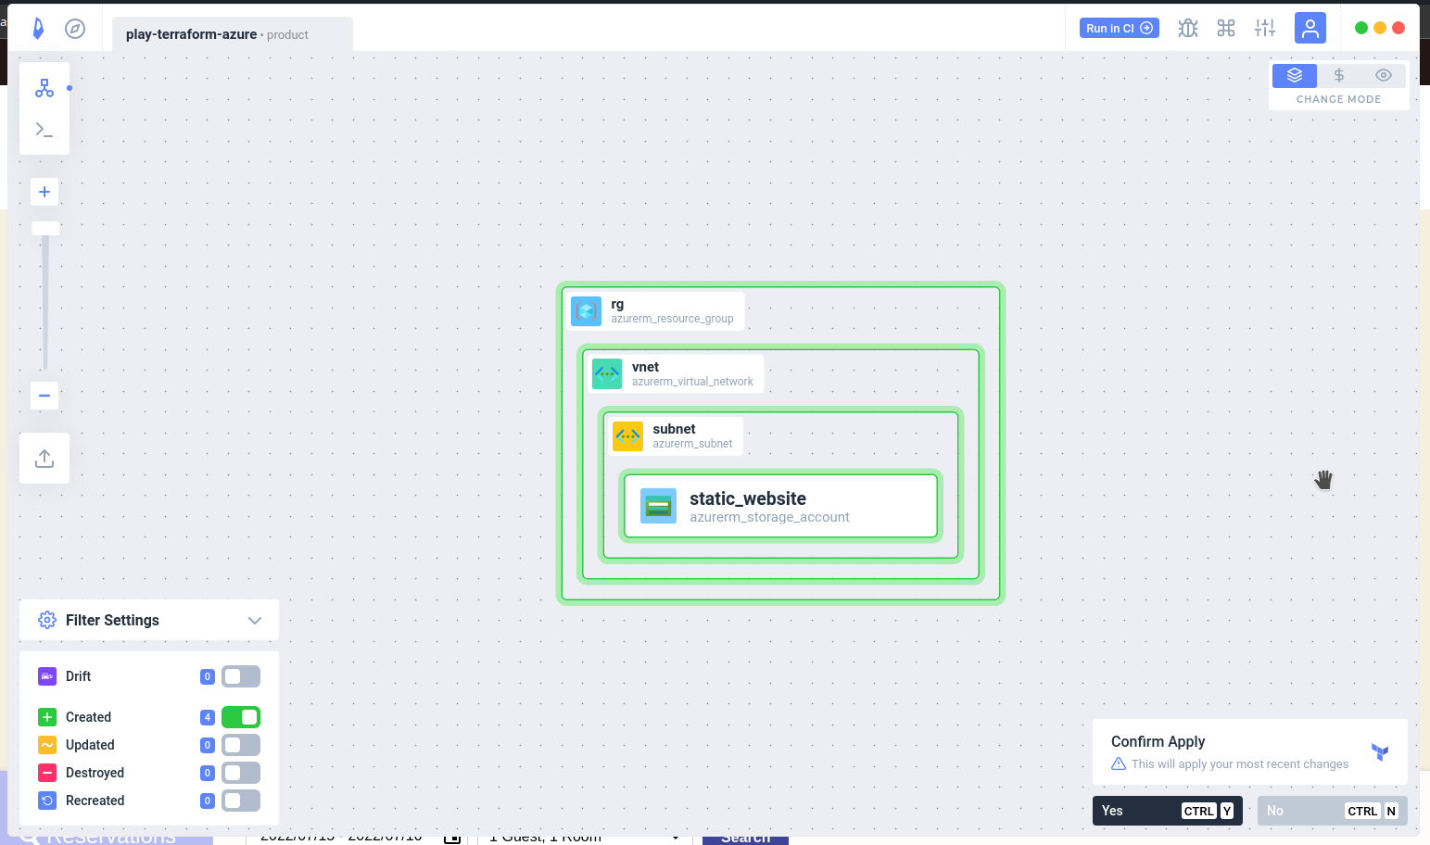Open the keyboard shortcuts command icon
The height and width of the screenshot is (845, 1430).
[1226, 28]
